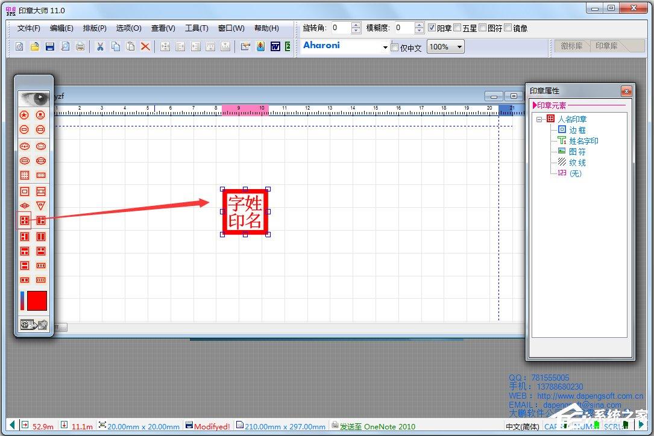This screenshot has width=654, height=436.
Task: Create a new document from the toolbar
Action: point(19,47)
